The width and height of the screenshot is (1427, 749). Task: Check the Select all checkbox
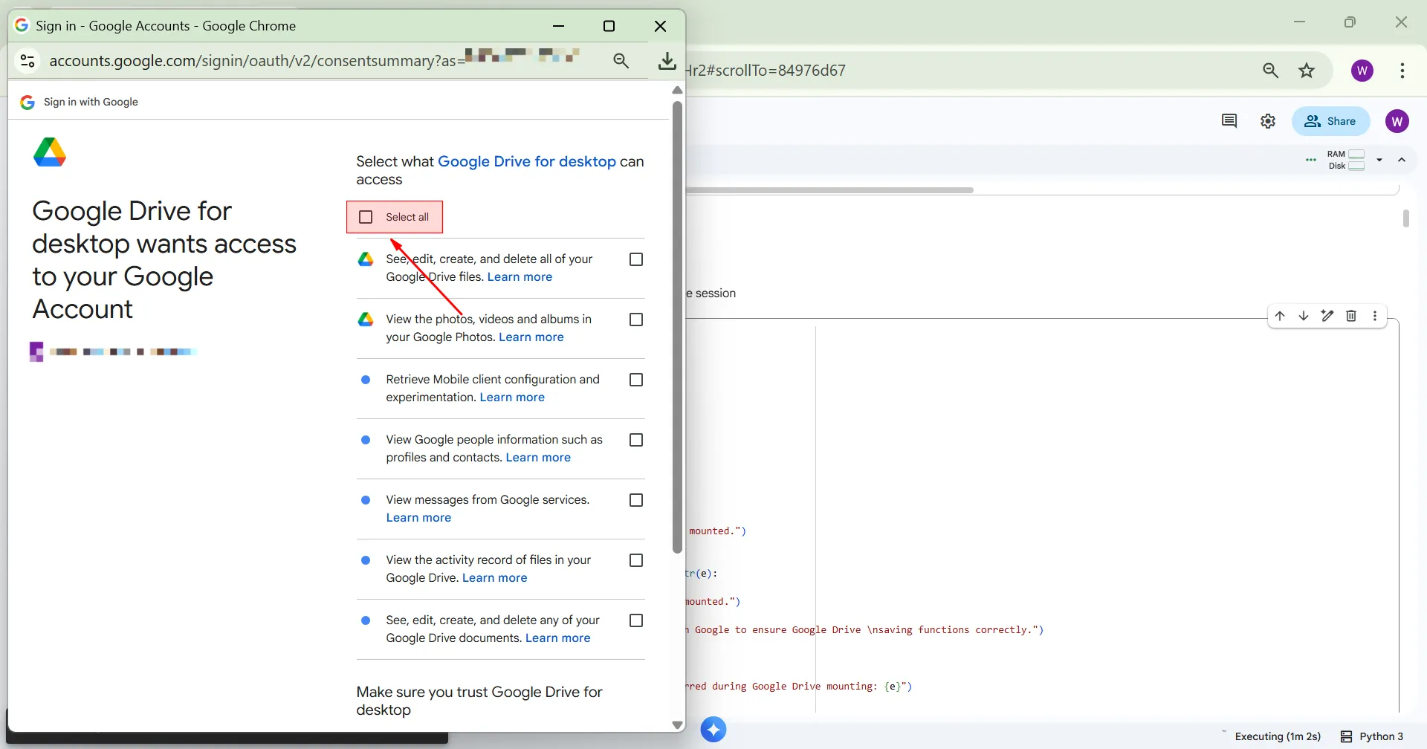[366, 217]
